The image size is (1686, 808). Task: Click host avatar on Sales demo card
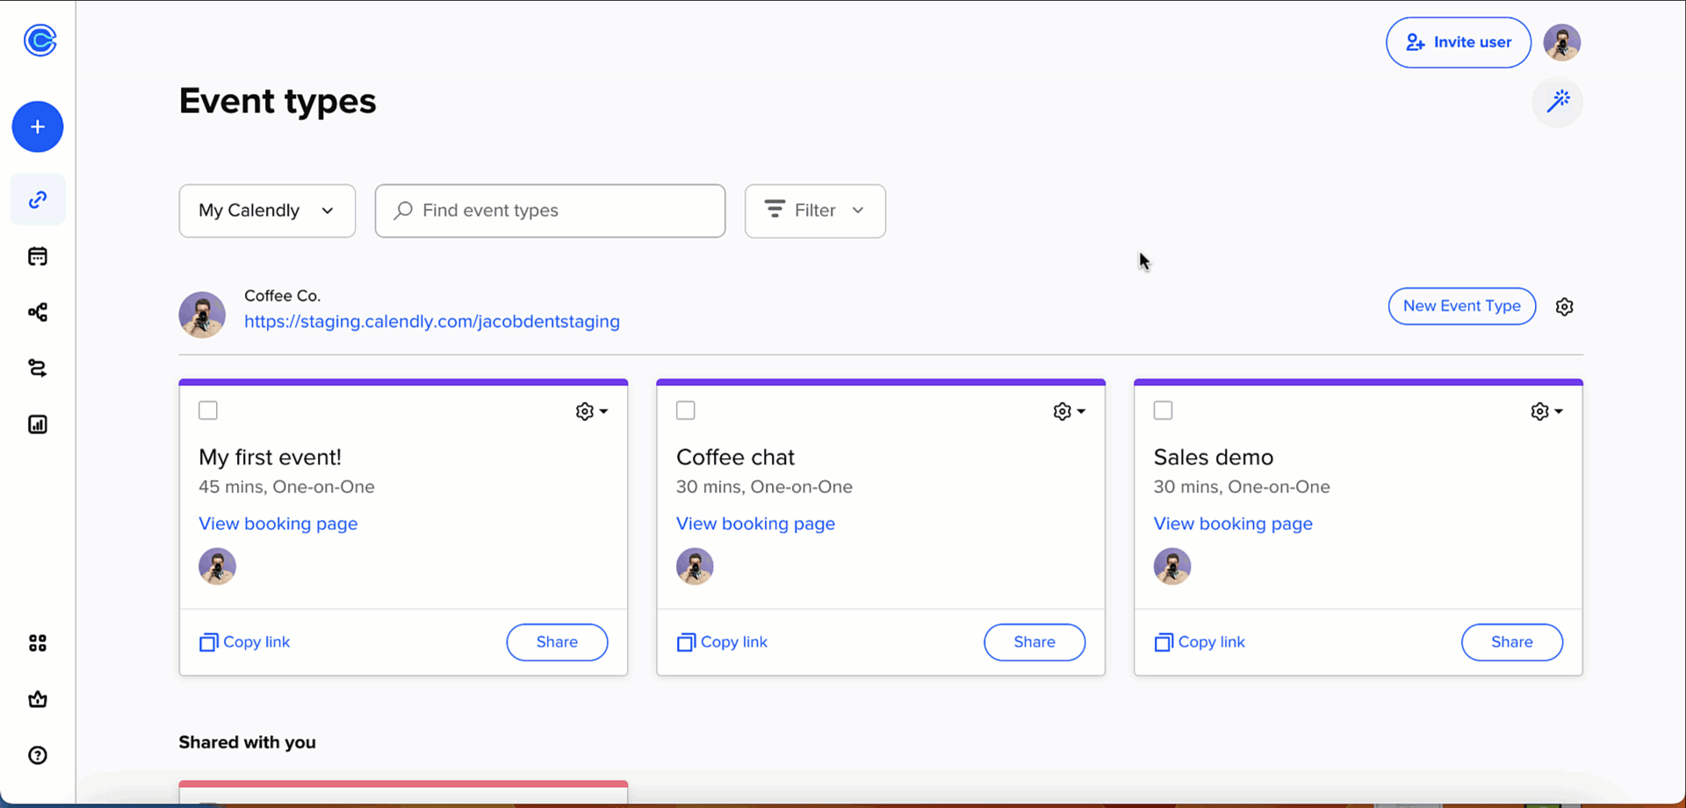1172,567
